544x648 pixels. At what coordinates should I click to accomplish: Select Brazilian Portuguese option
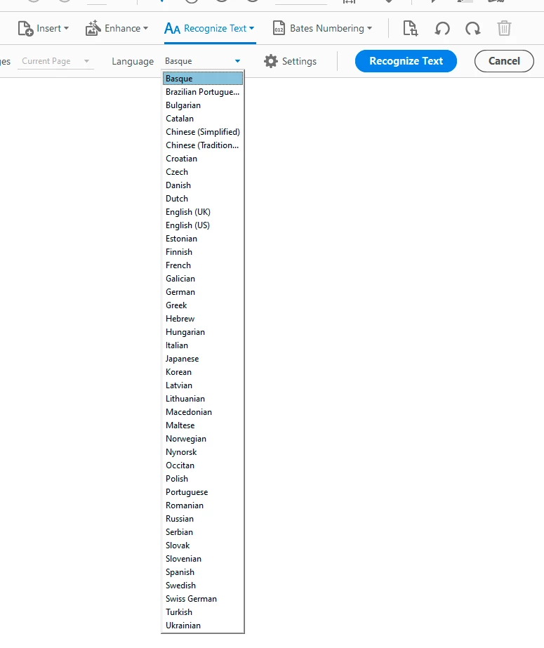(x=202, y=92)
